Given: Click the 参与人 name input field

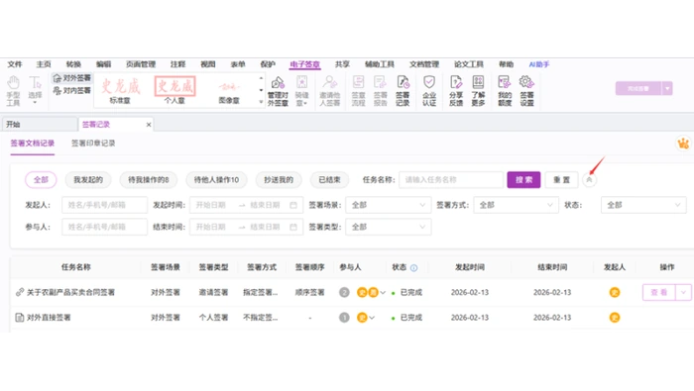Looking at the screenshot, I should tap(104, 227).
